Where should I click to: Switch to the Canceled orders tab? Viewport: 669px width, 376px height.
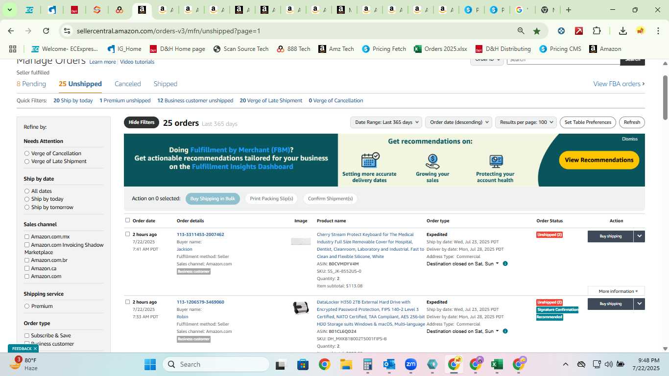coord(128,84)
